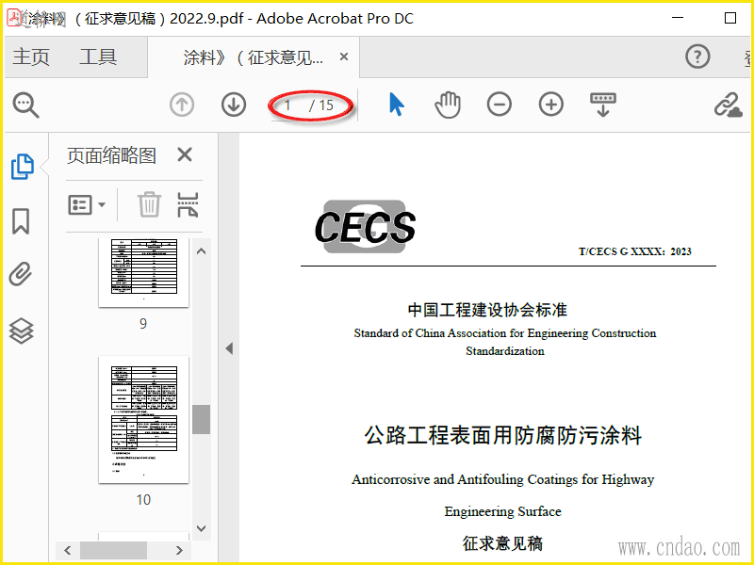Open the search magnifier tool
Viewport: 754px width, 565px height.
tap(25, 105)
